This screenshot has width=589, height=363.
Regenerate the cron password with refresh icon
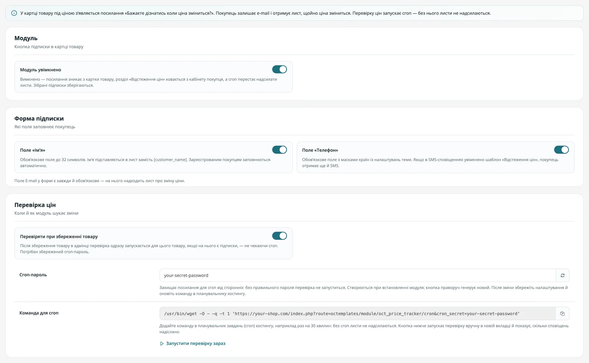click(562, 275)
